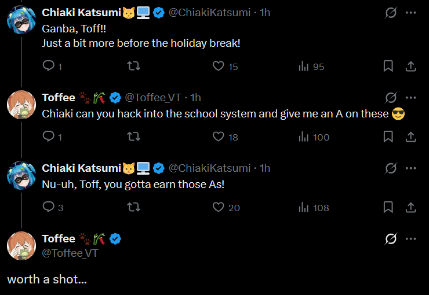Image resolution: width=429 pixels, height=295 pixels.
Task: Share Chiaki's first tweet
Action: (x=410, y=67)
